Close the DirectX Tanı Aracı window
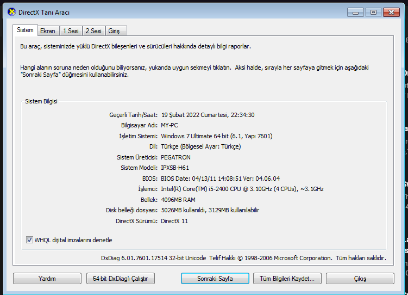 [x=391, y=13]
